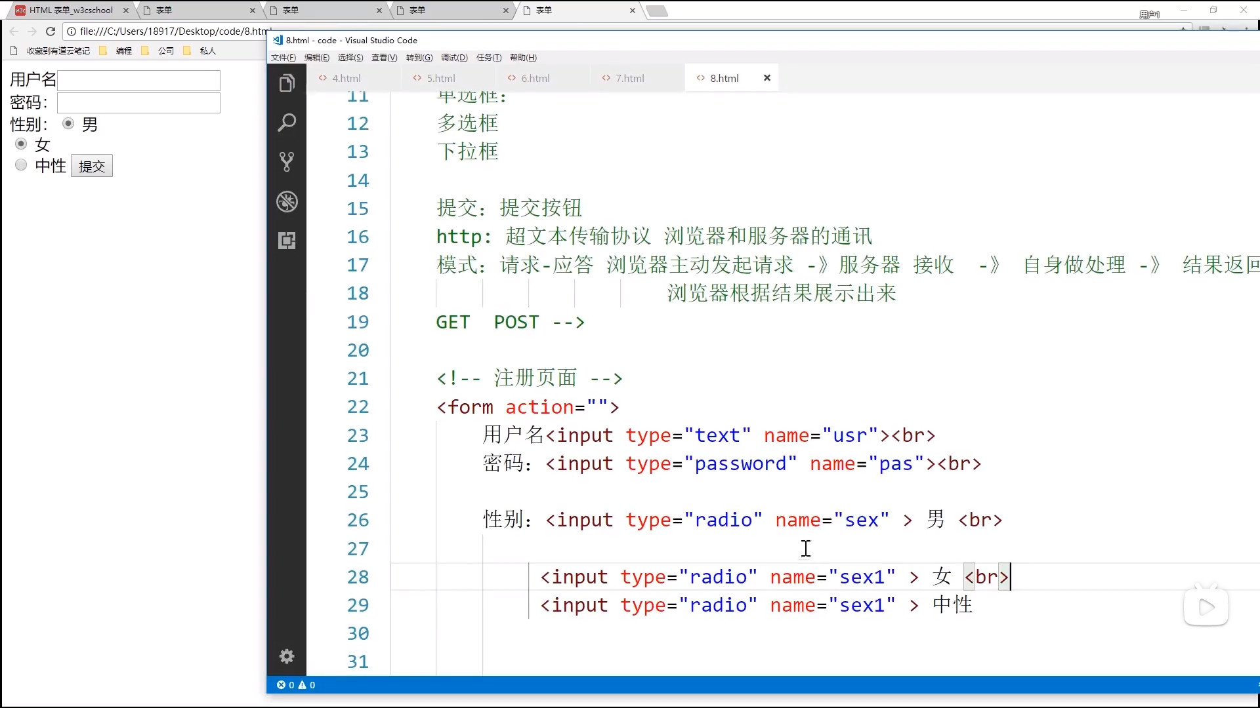Open the Debug panel in VS Code
The image size is (1260, 708).
click(287, 201)
